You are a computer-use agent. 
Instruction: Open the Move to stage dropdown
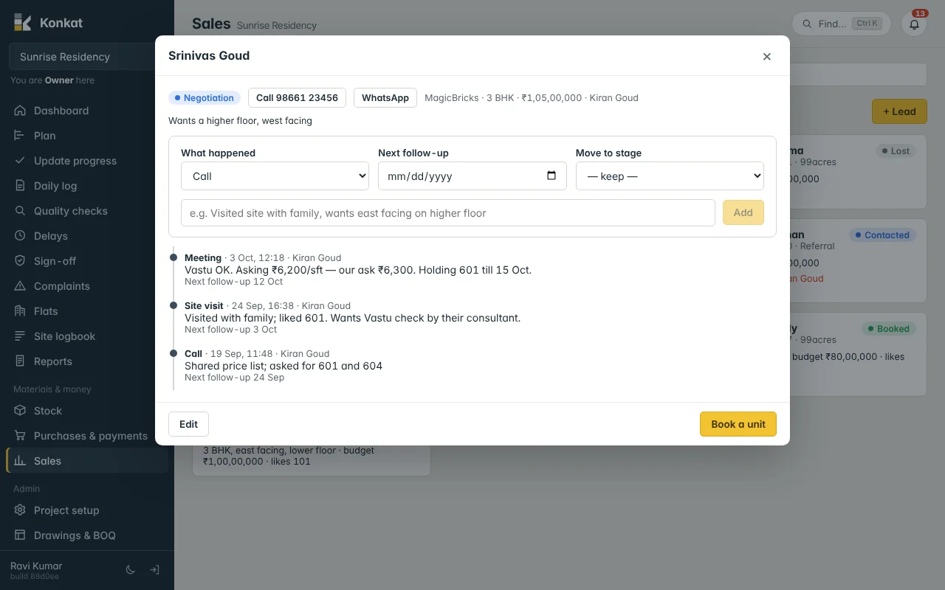pyautogui.click(x=670, y=176)
